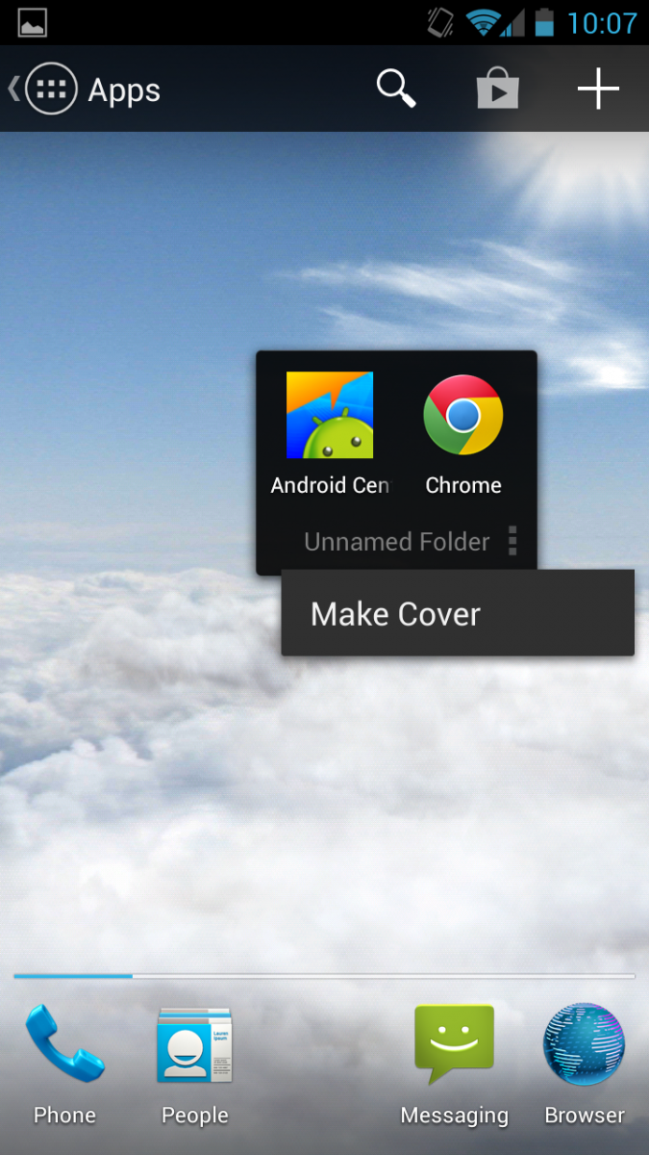Select the Make Cover menu entry
649x1155 pixels.
point(458,613)
